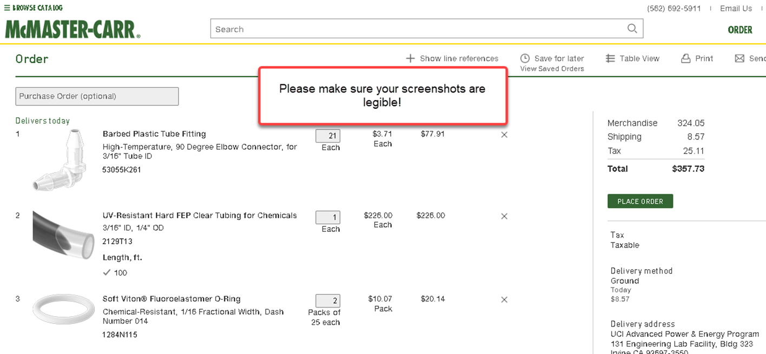Click the search magnifier icon
Image resolution: width=766 pixels, height=354 pixels.
[632, 29]
